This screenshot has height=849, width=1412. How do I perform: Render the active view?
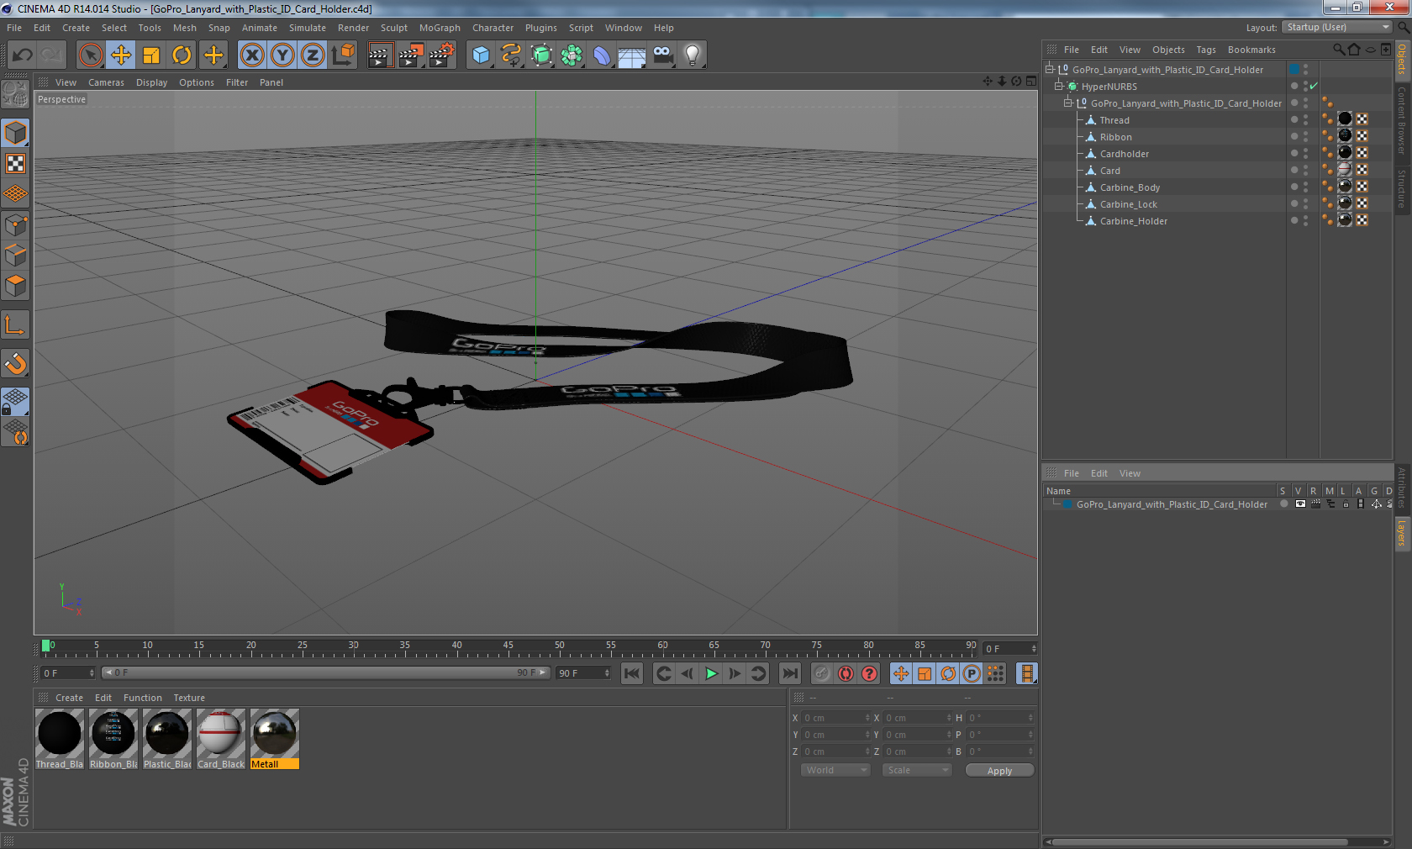tap(380, 55)
